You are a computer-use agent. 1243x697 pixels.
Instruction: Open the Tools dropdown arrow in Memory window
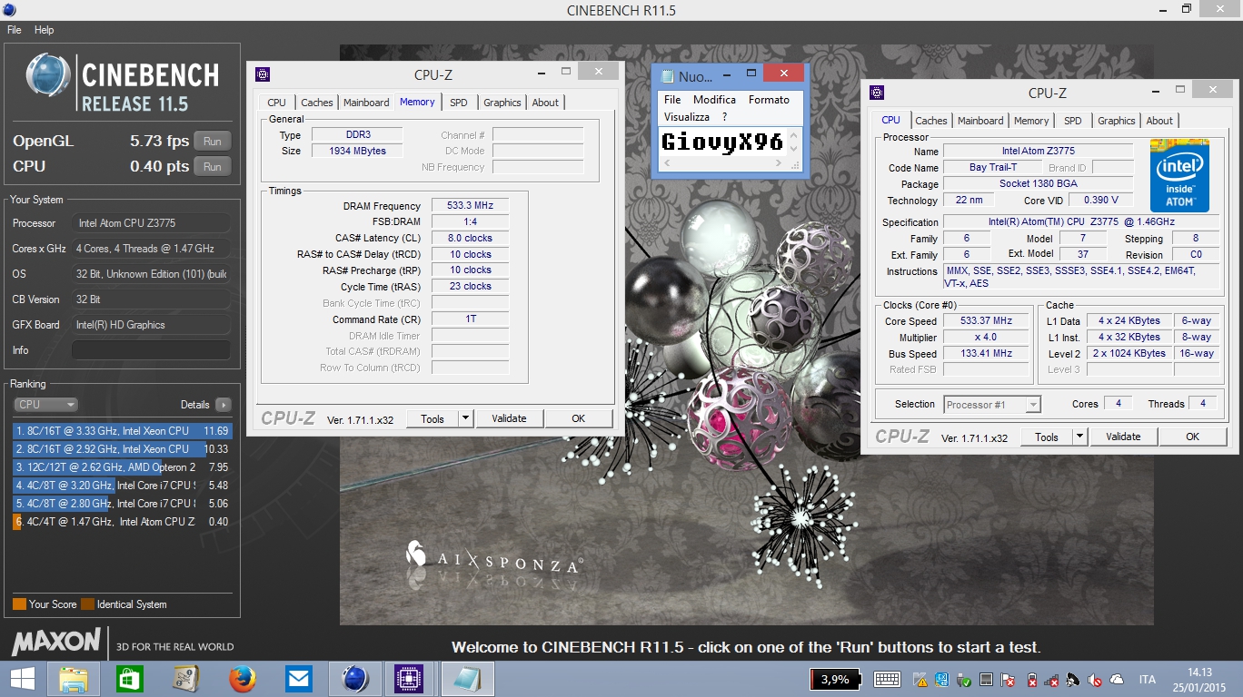click(x=465, y=418)
